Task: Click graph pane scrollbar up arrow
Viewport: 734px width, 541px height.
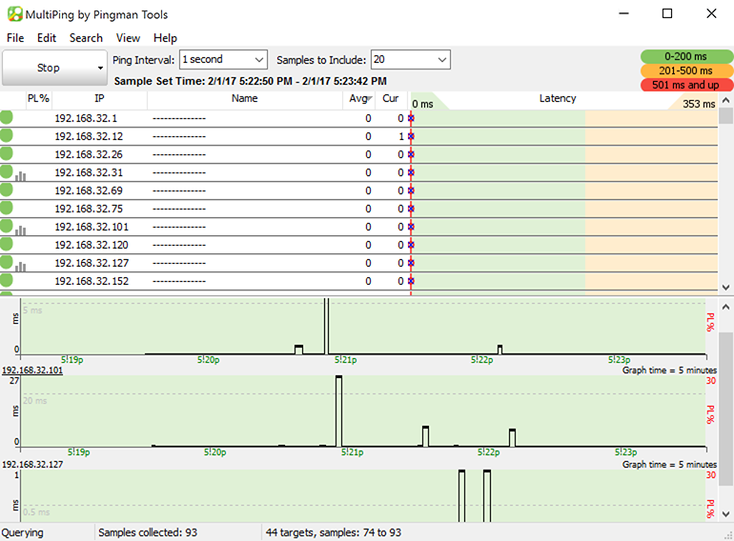Action: tap(725, 308)
